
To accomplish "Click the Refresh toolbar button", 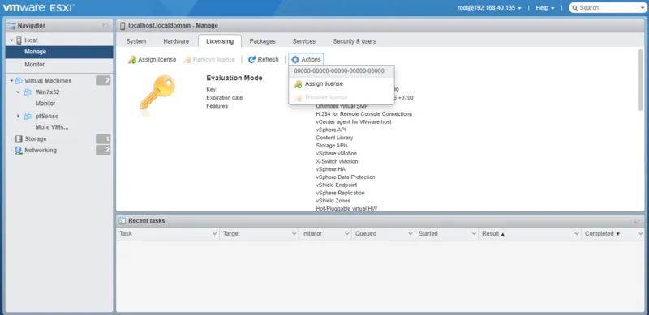I will coord(263,60).
